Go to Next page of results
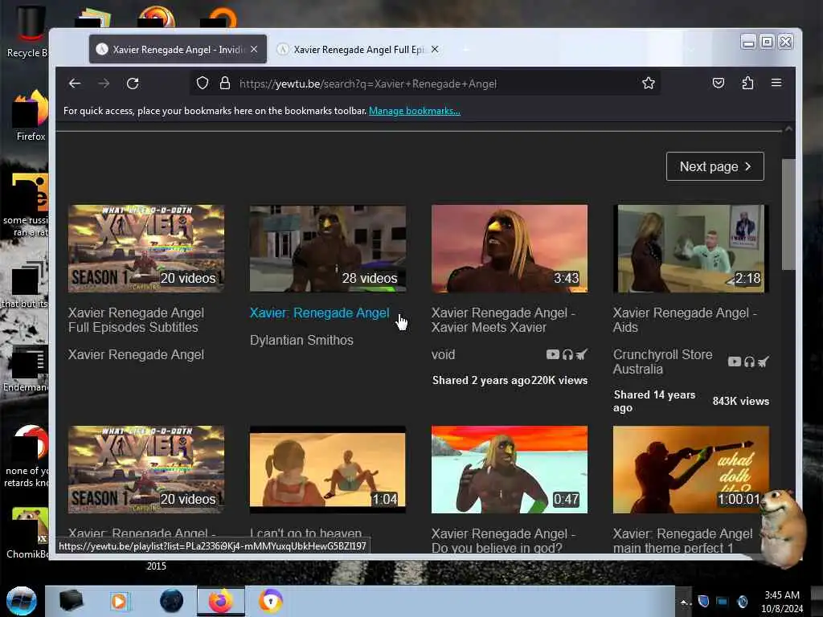The width and height of the screenshot is (823, 617). [714, 166]
